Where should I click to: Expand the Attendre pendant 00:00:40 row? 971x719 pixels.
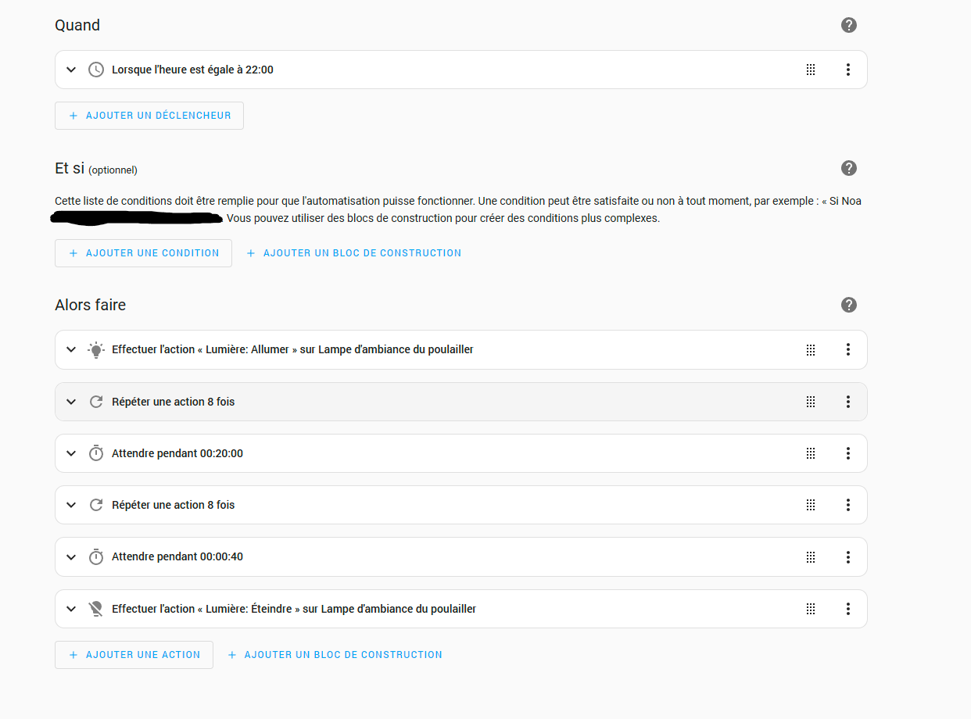click(x=71, y=557)
